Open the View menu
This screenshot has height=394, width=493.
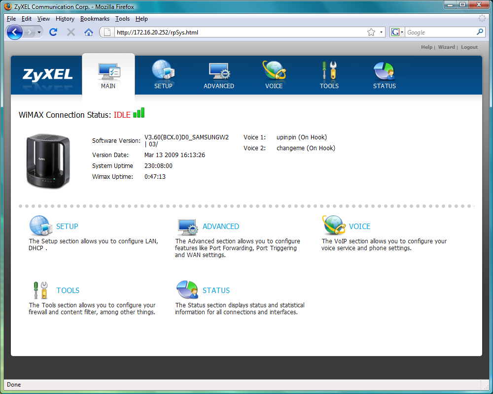click(43, 19)
